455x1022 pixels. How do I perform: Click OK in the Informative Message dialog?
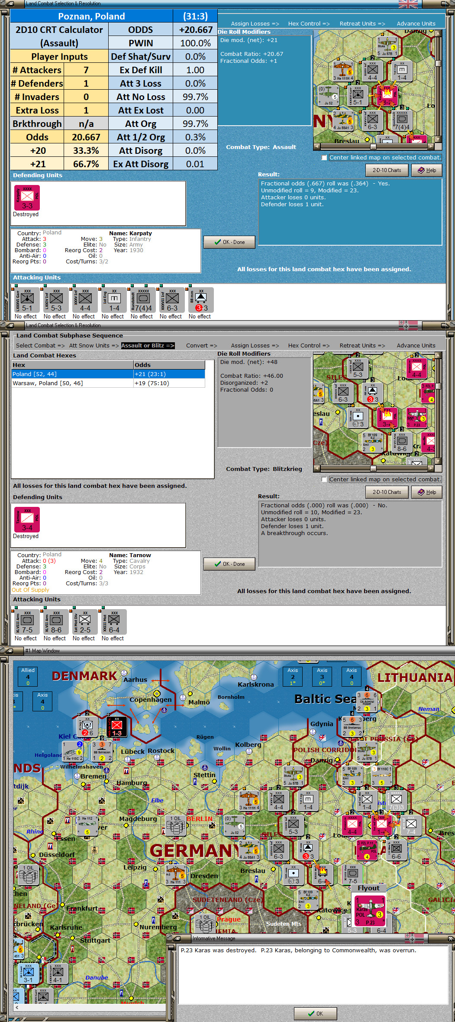coord(315,1013)
